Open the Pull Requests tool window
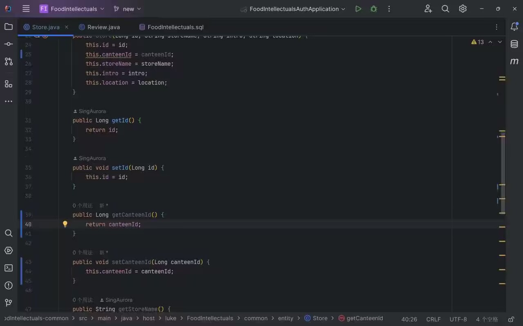The height and width of the screenshot is (326, 523). click(x=9, y=61)
